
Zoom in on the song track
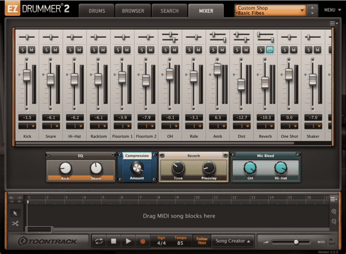pyautogui.click(x=334, y=212)
